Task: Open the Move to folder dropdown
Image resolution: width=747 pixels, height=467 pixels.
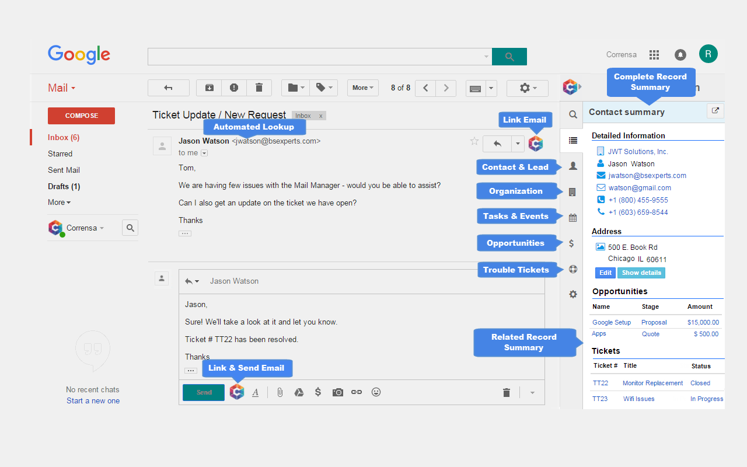Action: click(296, 88)
